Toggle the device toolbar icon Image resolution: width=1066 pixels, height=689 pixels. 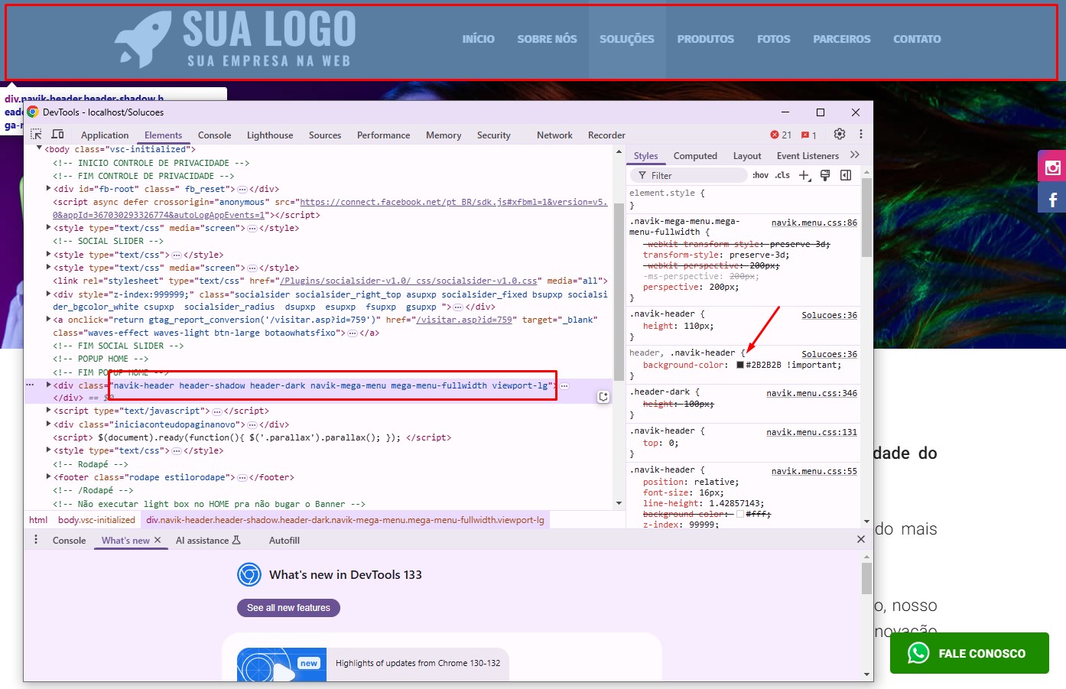click(x=57, y=135)
